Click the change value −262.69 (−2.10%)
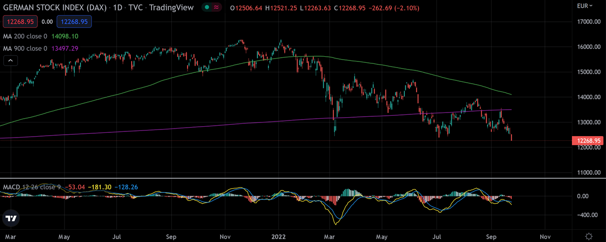Screen dimensions: 606x242 tap(394, 9)
